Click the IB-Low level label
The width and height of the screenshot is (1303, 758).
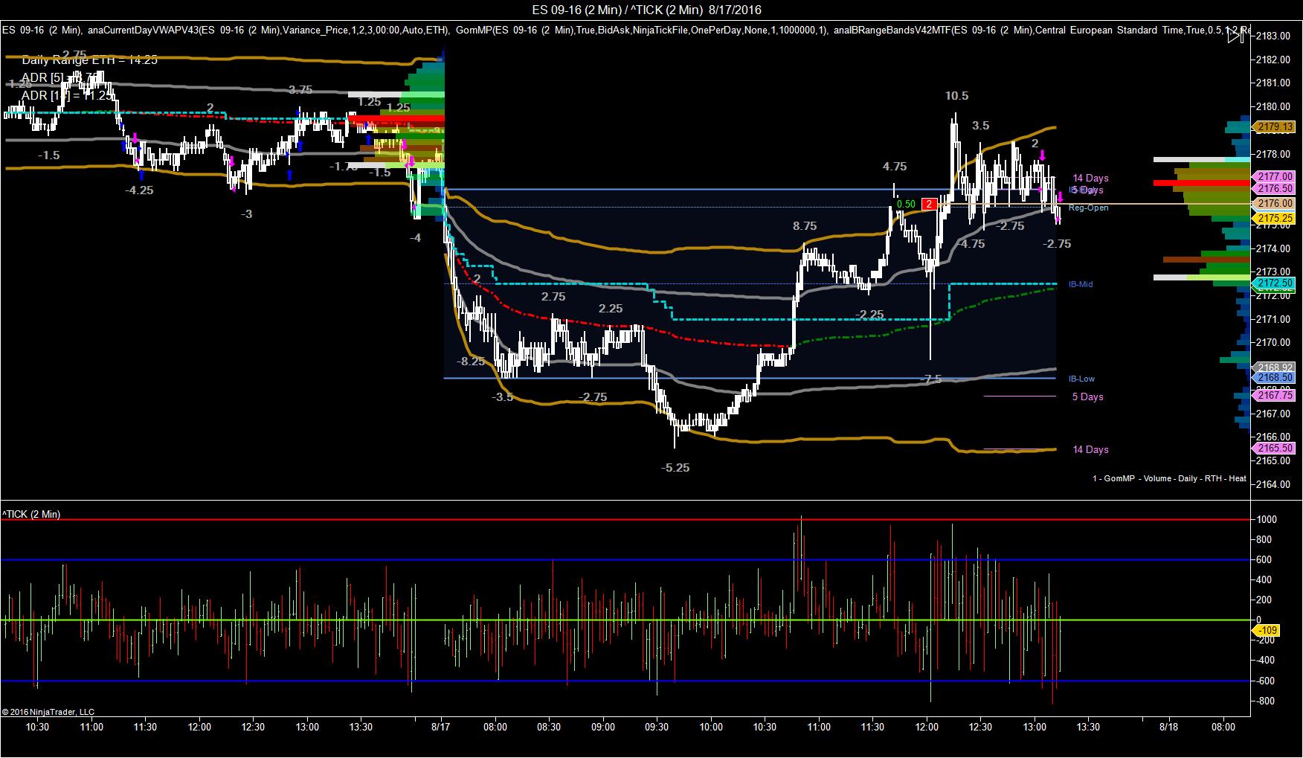click(x=1081, y=379)
